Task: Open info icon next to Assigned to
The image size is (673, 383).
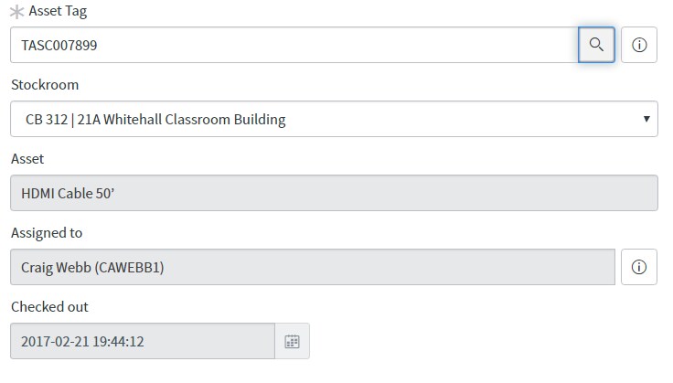Action: [638, 267]
